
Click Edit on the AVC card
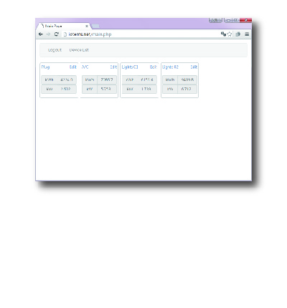click(113, 67)
